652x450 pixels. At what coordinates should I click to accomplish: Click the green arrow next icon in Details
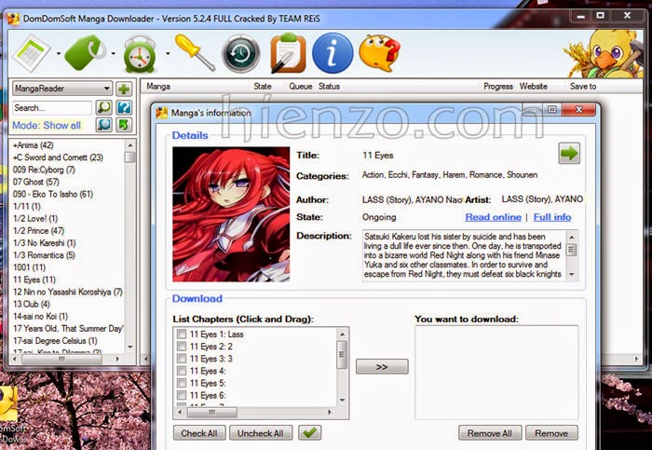tap(569, 154)
